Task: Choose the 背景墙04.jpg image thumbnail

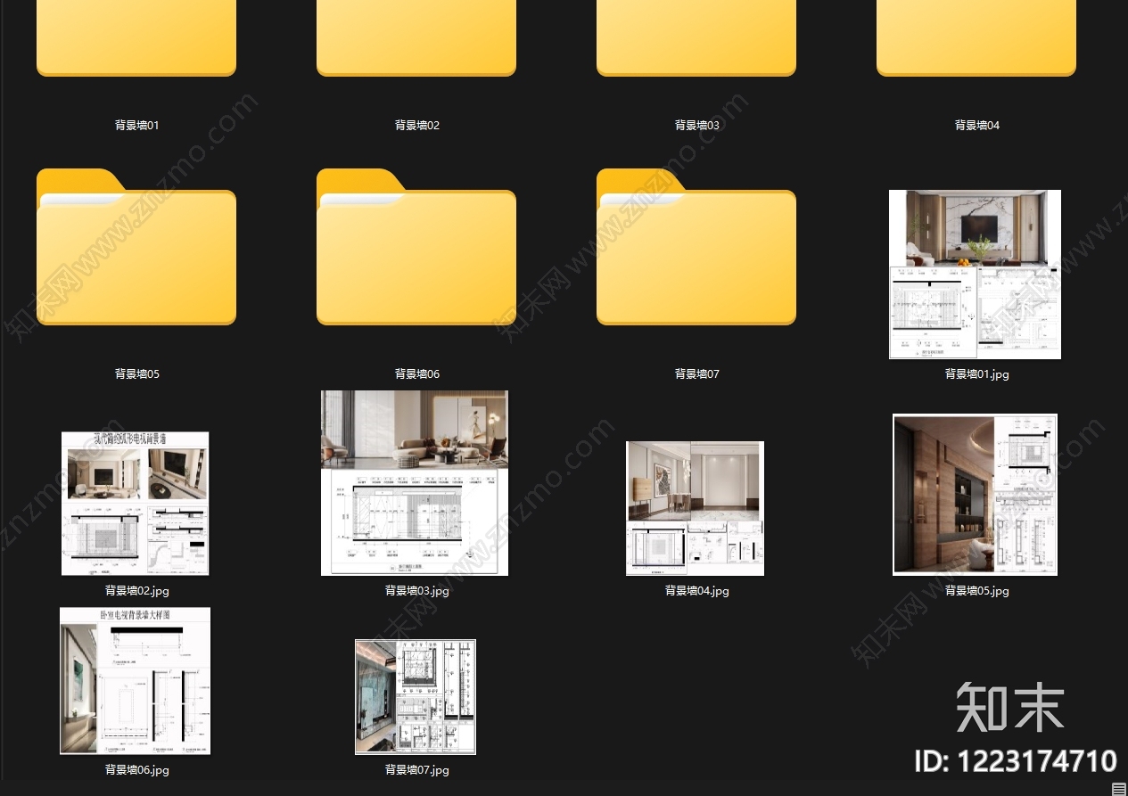Action: click(695, 508)
